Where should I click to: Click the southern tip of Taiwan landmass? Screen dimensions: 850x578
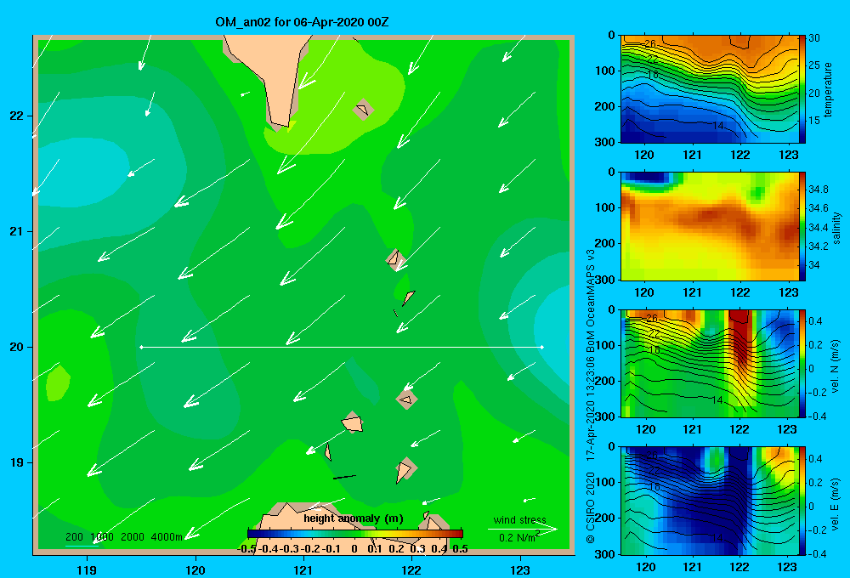point(280,124)
